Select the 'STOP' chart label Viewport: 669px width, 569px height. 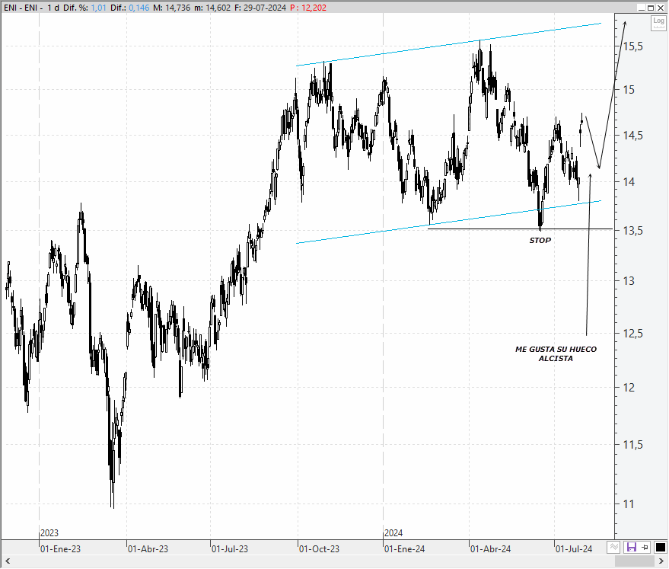(540, 240)
